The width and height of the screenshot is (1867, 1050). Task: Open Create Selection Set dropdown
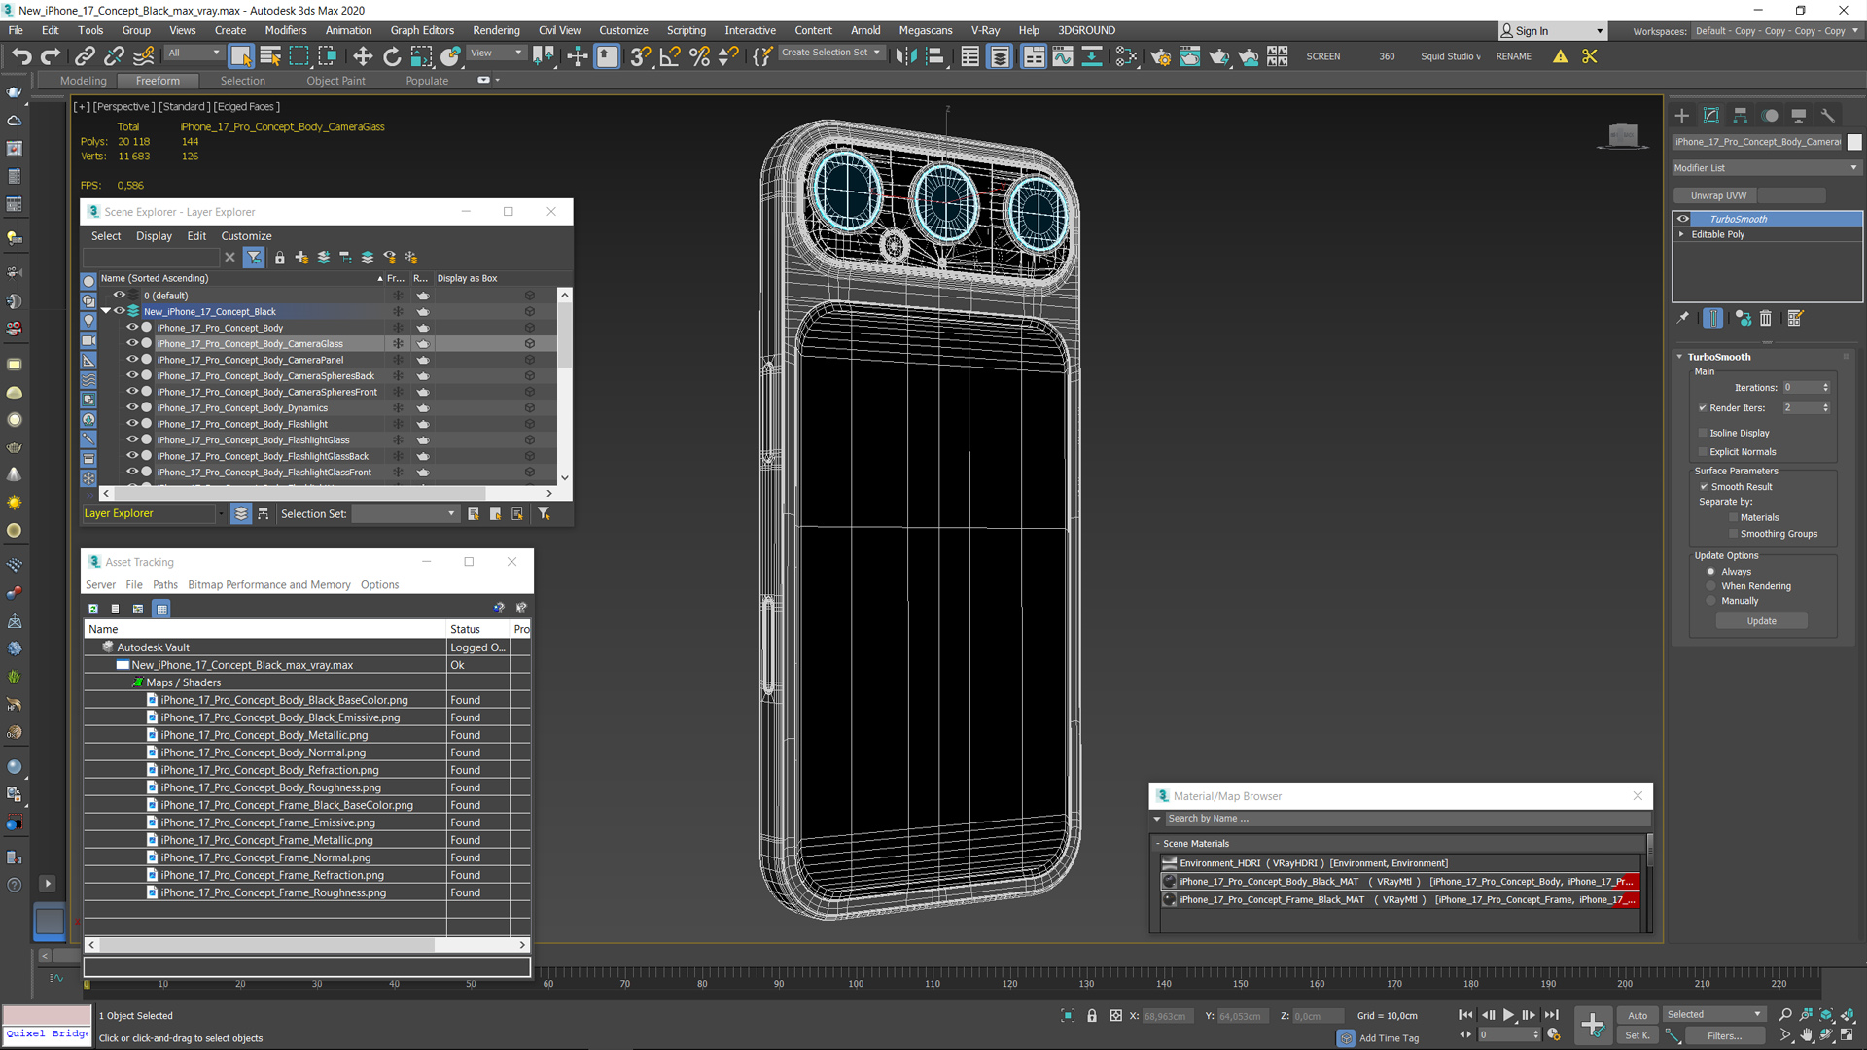coord(831,52)
